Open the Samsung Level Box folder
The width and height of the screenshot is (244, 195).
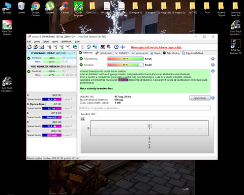235,9
